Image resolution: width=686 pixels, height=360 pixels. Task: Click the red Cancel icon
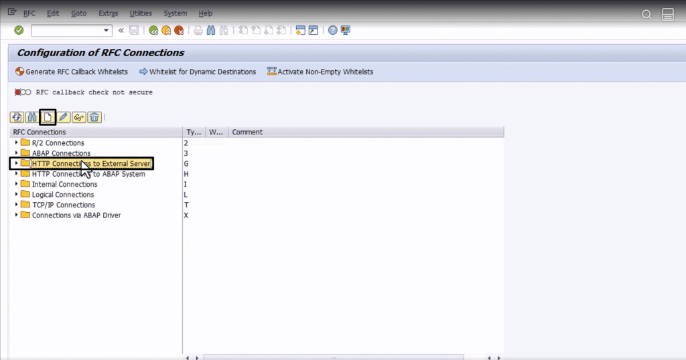pyautogui.click(x=179, y=30)
